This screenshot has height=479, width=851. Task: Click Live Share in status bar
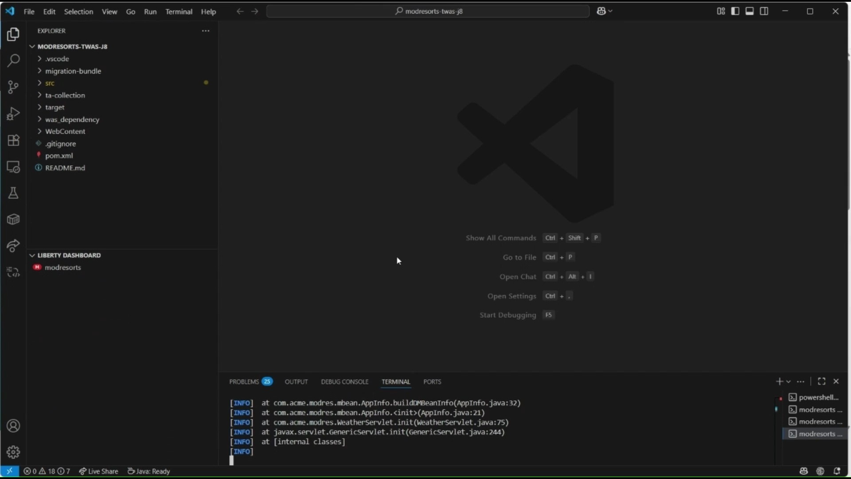tap(98, 471)
